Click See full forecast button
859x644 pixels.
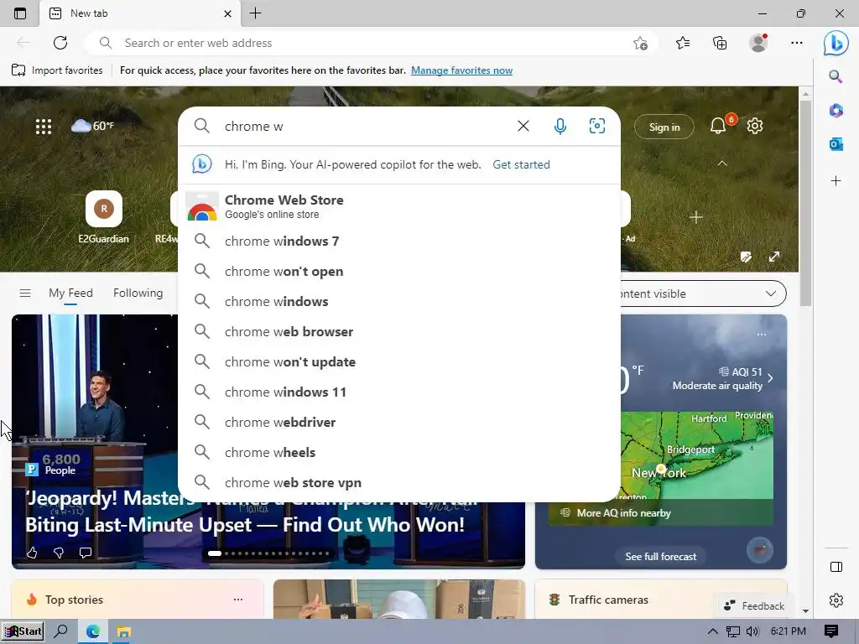pos(661,557)
